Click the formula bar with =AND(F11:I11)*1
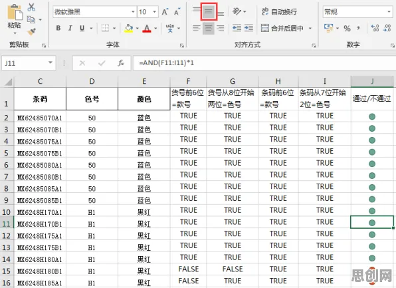Screen dimensions: 396x288 point(264,63)
